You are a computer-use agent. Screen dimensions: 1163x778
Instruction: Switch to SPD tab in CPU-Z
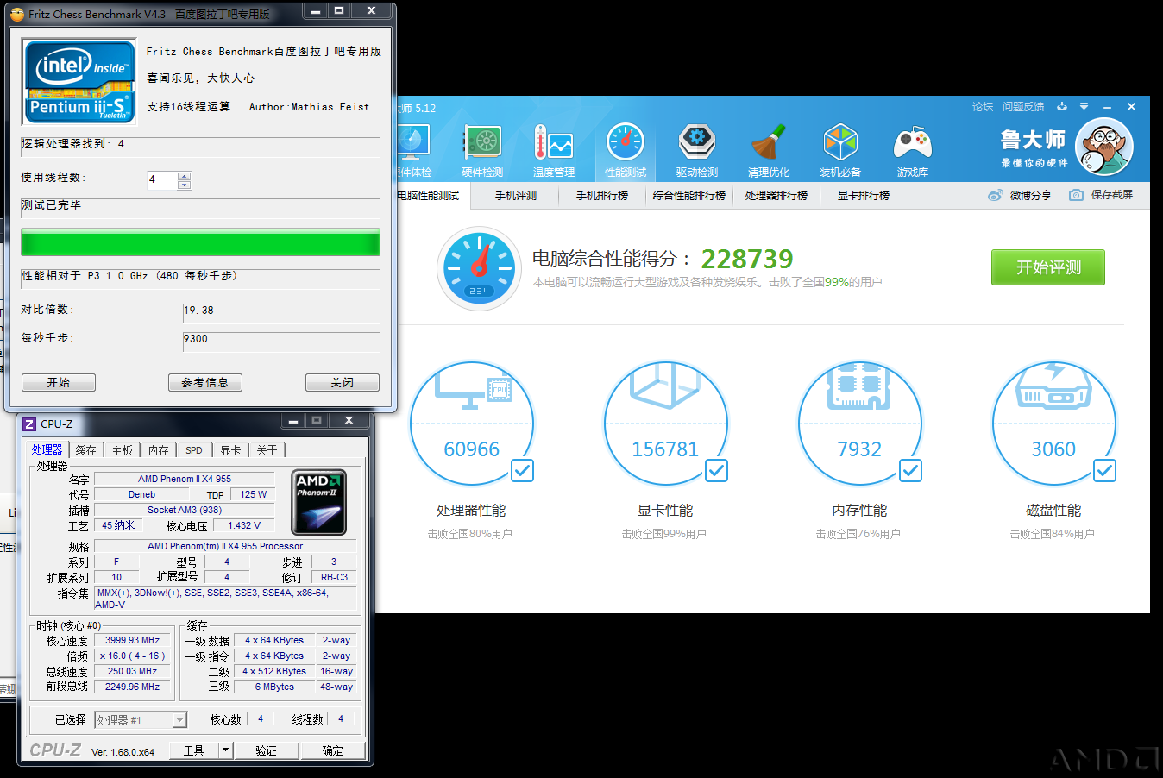(x=194, y=450)
